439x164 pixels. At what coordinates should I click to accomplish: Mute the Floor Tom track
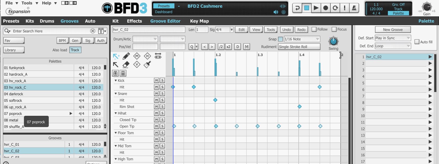coord(157,133)
